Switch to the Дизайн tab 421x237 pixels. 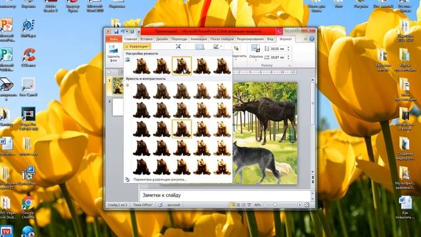(x=162, y=39)
